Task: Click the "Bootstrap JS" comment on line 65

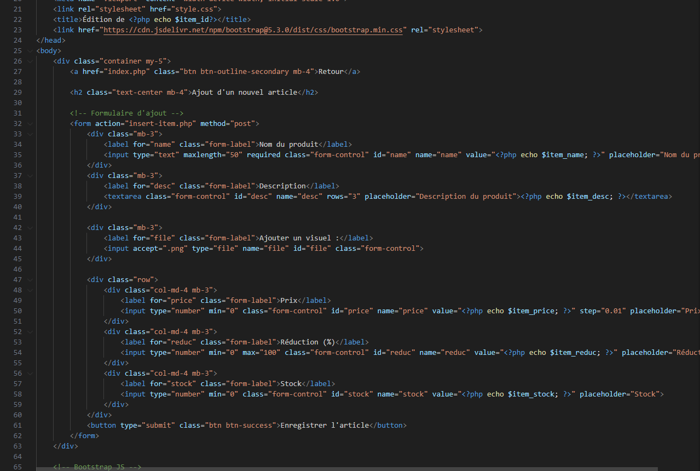Action: pyautogui.click(x=97, y=467)
